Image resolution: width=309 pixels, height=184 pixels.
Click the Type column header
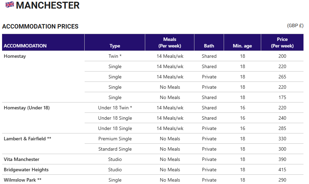[115, 46]
